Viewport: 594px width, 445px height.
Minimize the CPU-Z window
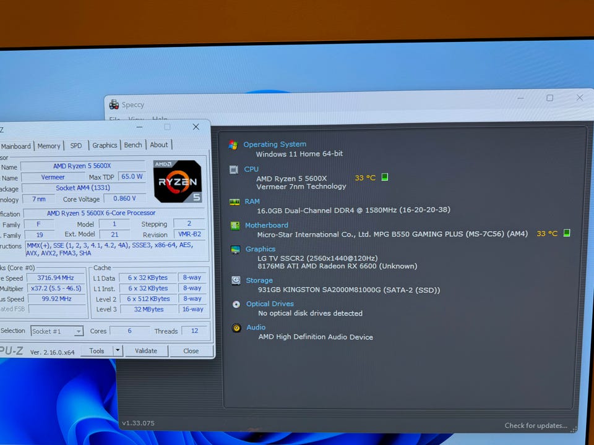tap(140, 127)
